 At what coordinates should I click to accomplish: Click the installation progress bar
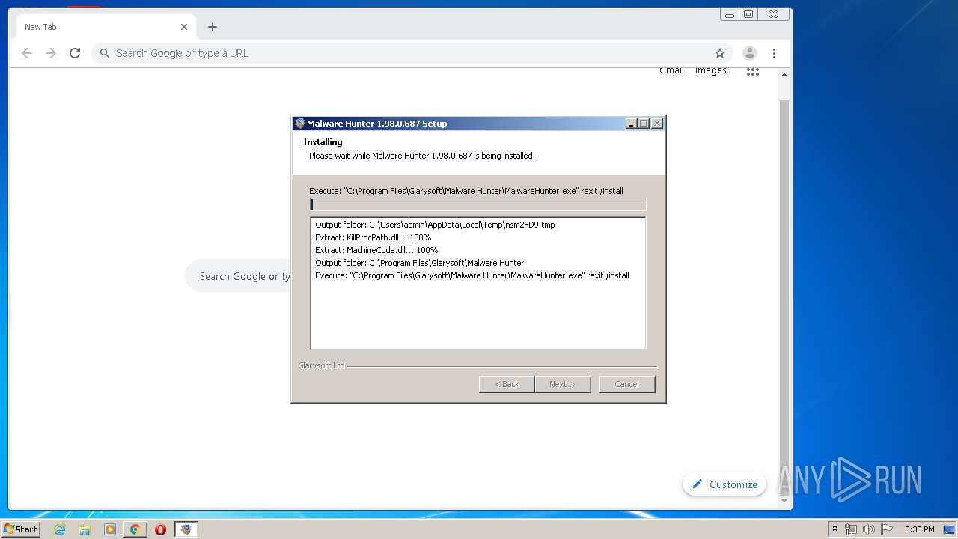pos(478,204)
